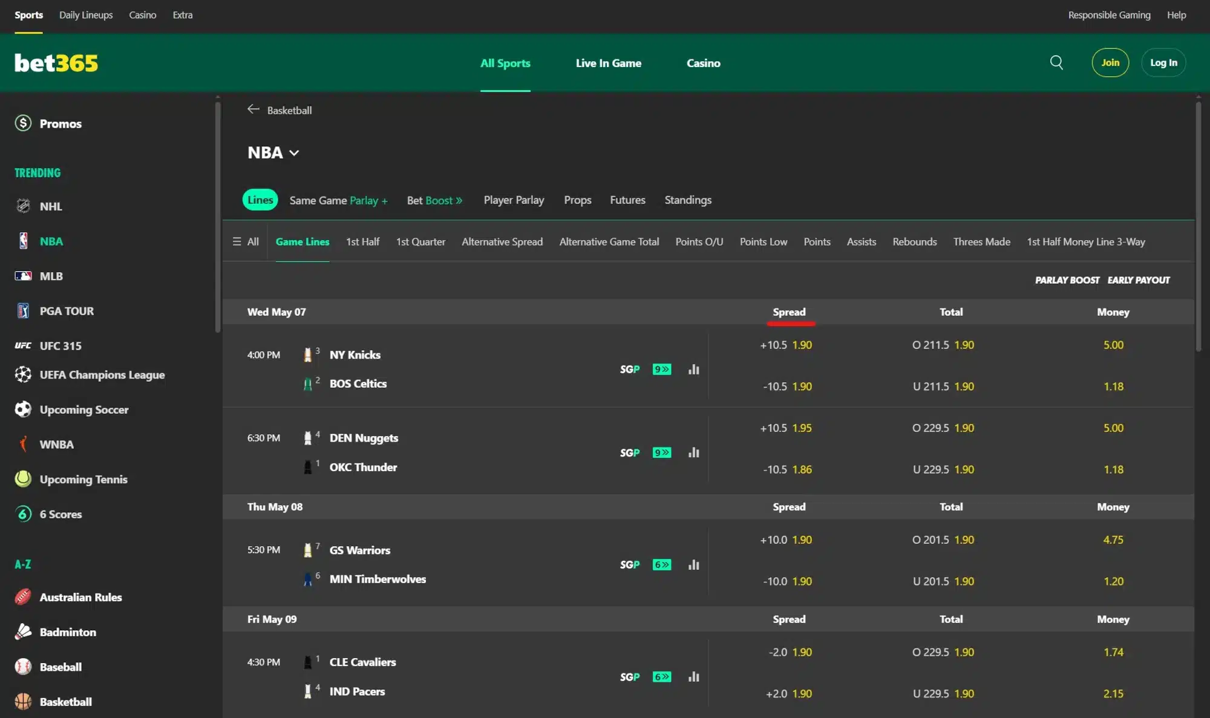Screen dimensions: 1210x718
Task: Select BOS Celtics moneyline 1.18
Action: coord(1113,387)
